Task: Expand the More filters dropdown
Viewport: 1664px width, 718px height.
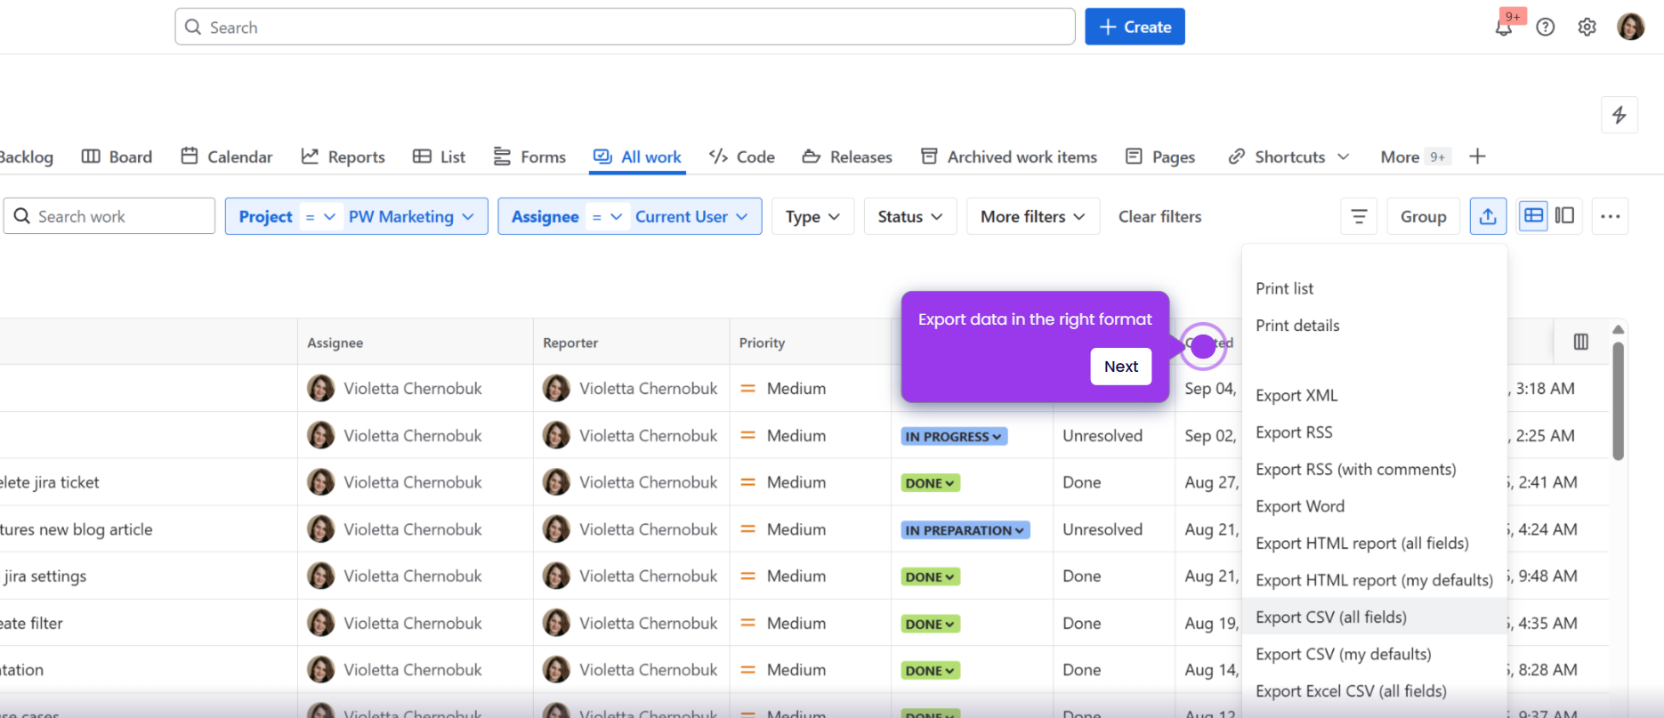Action: [x=1032, y=216]
